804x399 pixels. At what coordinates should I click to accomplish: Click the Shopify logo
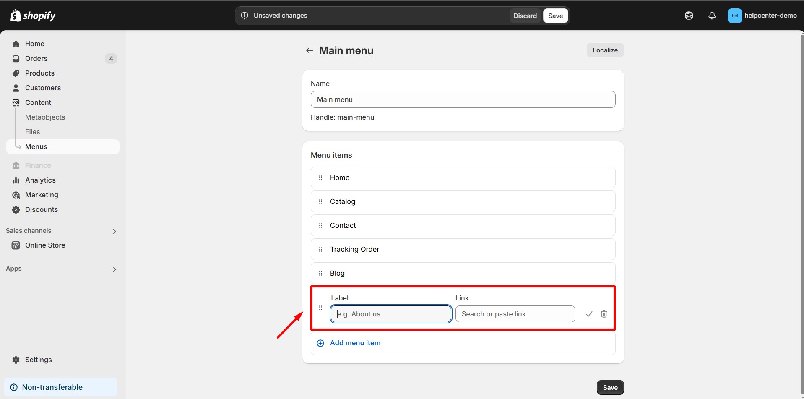[x=33, y=16]
